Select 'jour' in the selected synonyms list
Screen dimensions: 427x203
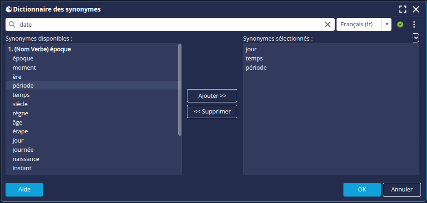[251, 49]
